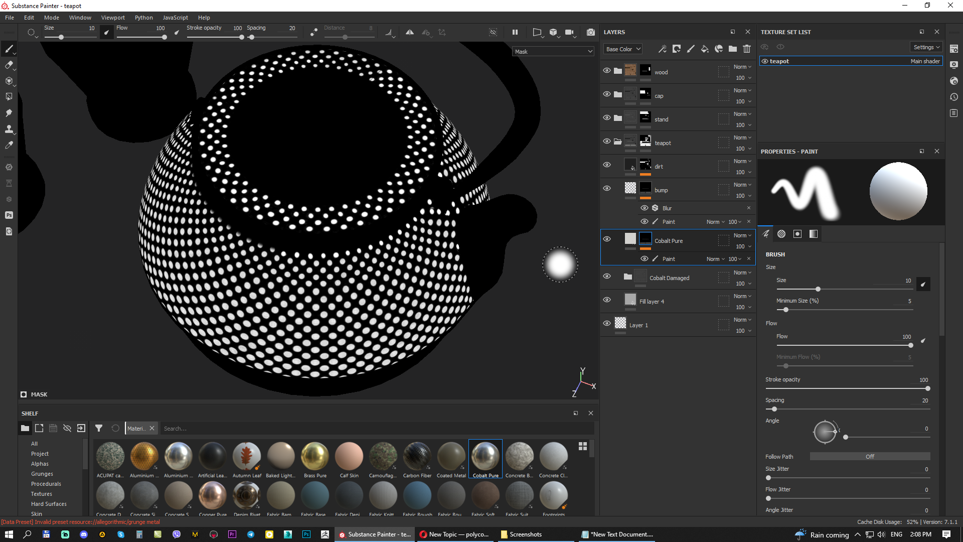
Task: Open the Mask channel dropdown in viewport
Action: click(x=552, y=51)
